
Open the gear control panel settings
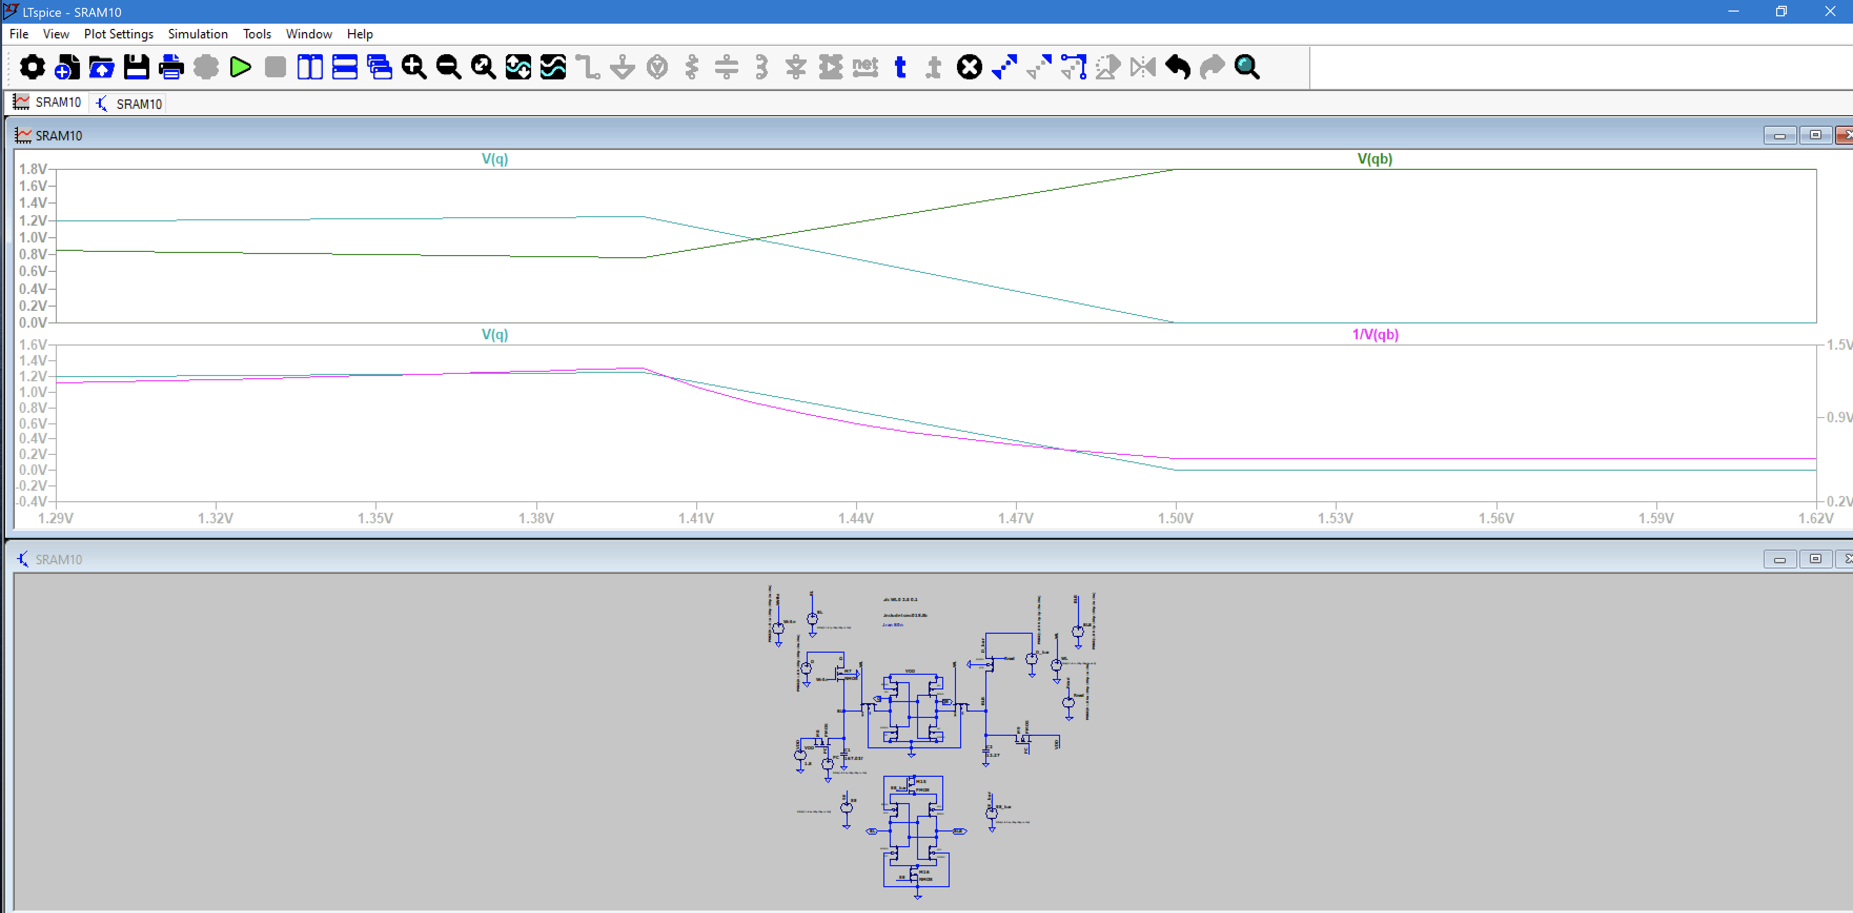[32, 67]
